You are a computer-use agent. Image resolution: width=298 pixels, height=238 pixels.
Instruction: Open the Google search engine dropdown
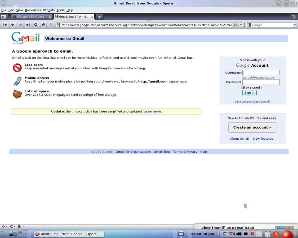pyautogui.click(x=295, y=25)
